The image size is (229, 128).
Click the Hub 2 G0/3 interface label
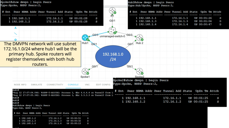coord(130,35)
